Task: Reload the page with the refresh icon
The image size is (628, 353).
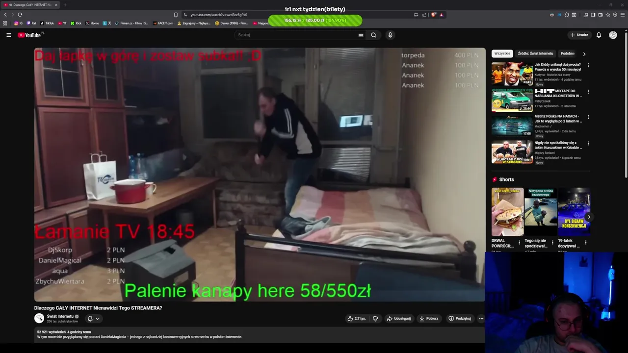Action: (x=20, y=15)
